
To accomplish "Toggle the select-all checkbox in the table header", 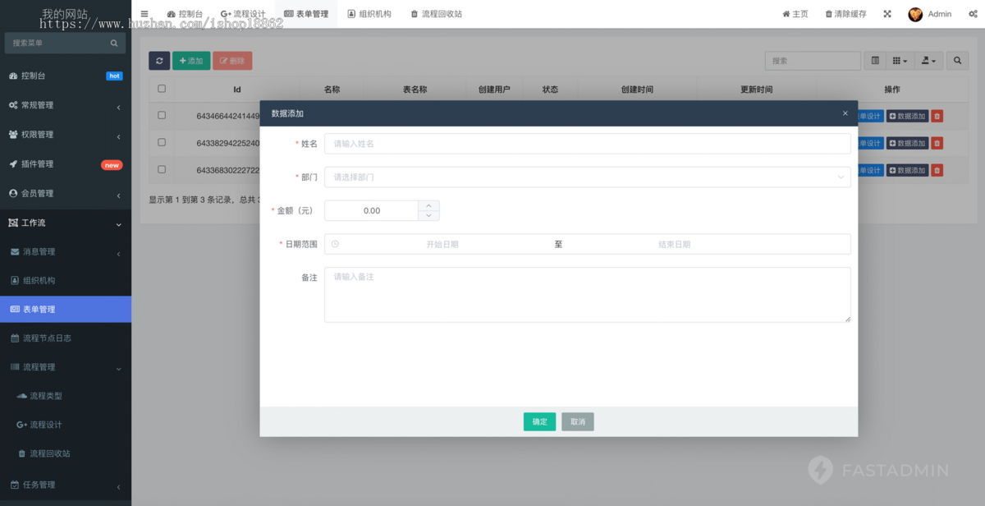I will point(162,88).
